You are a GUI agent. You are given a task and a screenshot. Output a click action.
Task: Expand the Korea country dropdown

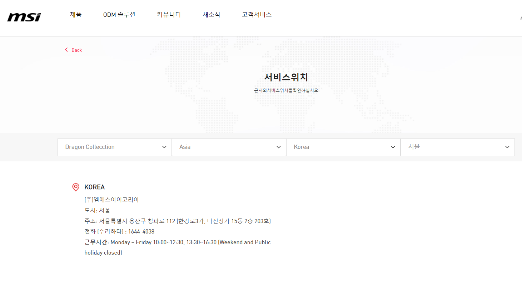coord(343,147)
